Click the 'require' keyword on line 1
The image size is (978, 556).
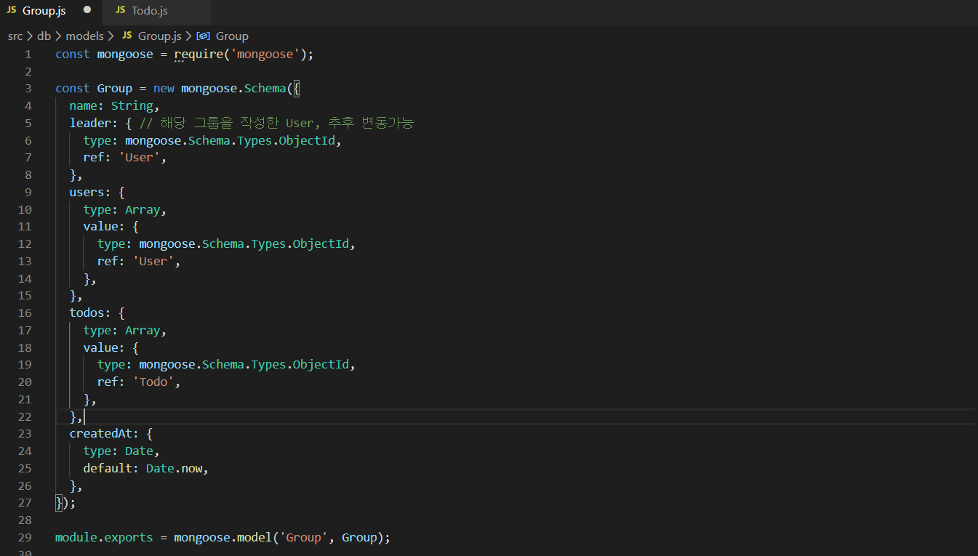199,54
